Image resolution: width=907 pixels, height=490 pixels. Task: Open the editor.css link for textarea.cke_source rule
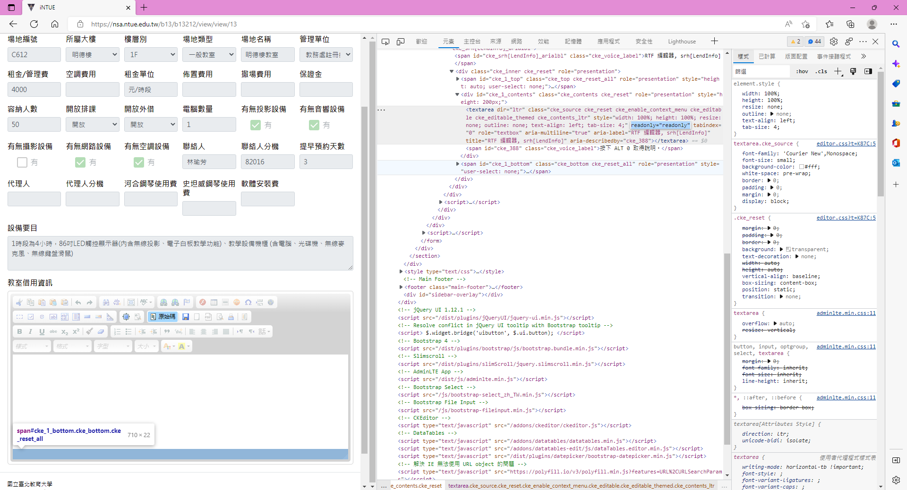point(846,144)
